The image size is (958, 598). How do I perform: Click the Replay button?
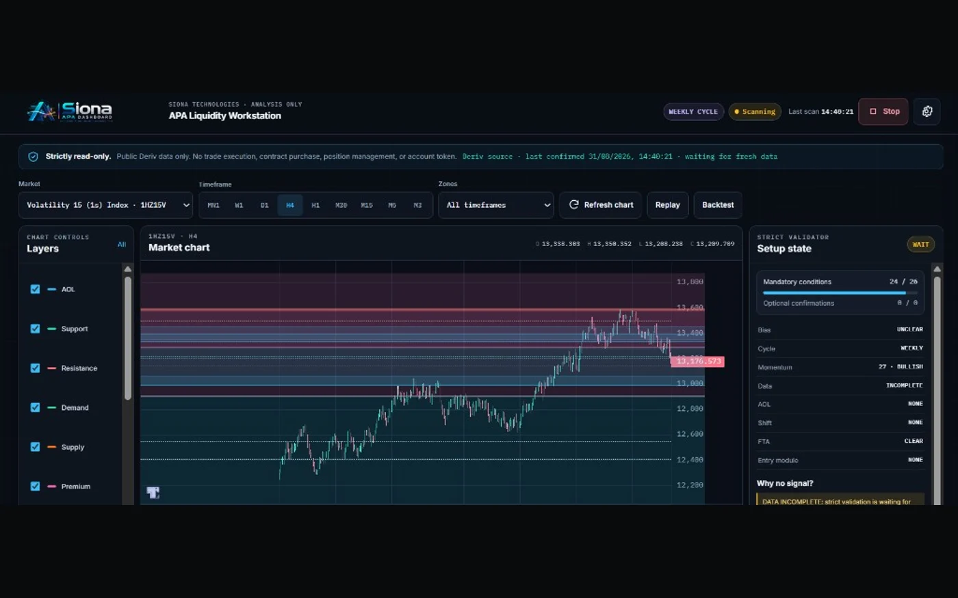pos(667,205)
